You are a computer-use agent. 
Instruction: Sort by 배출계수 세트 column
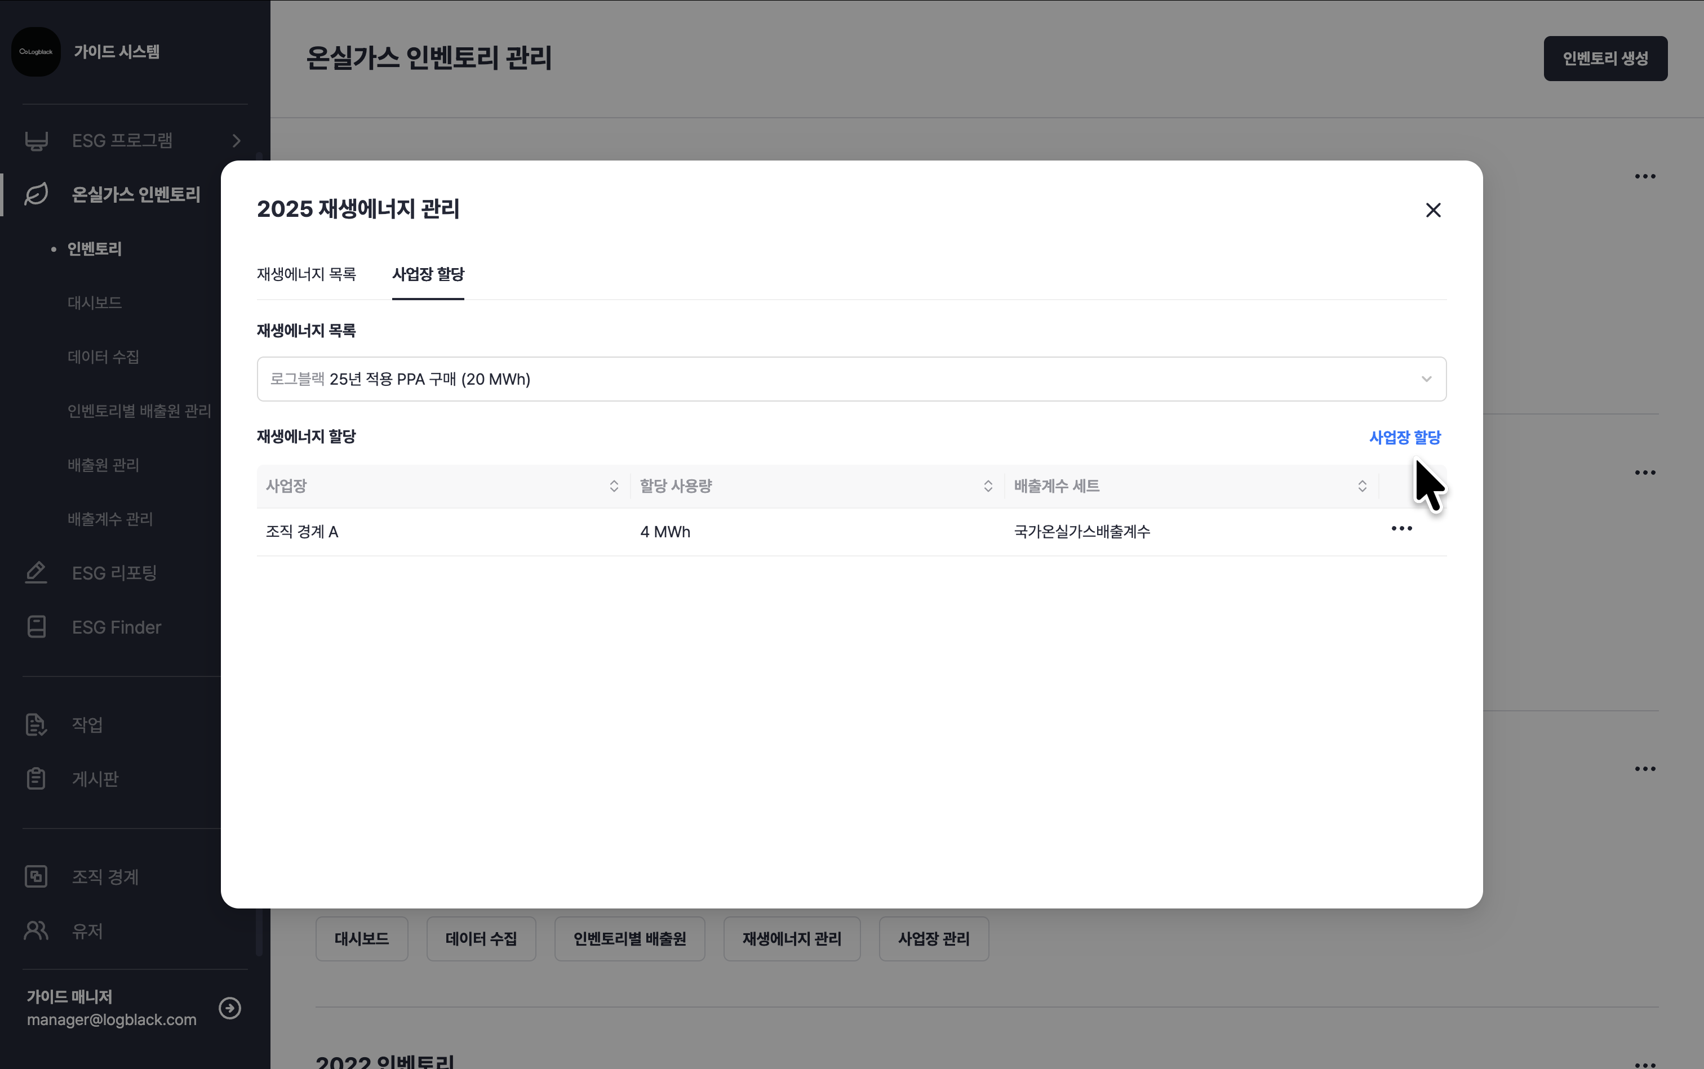point(1361,487)
